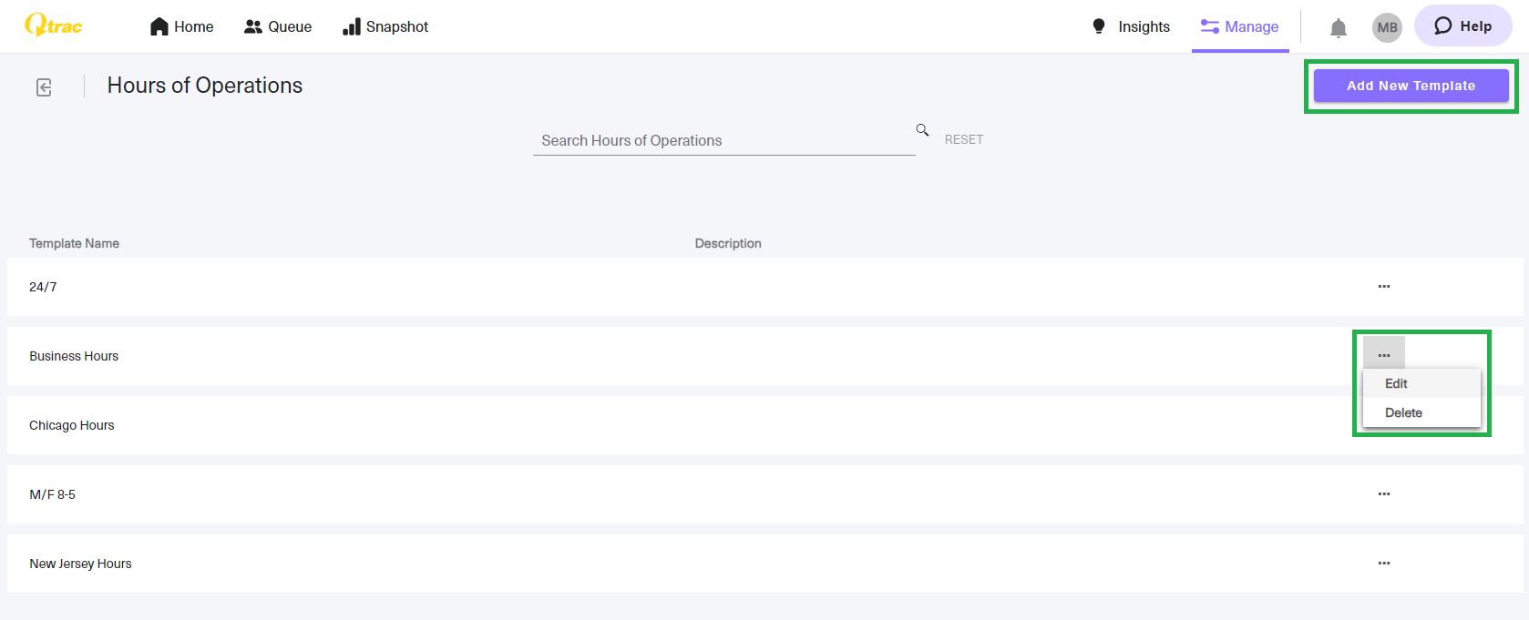Screen dimensions: 1529x620
Task: Open the Help chat
Action: [1462, 26]
